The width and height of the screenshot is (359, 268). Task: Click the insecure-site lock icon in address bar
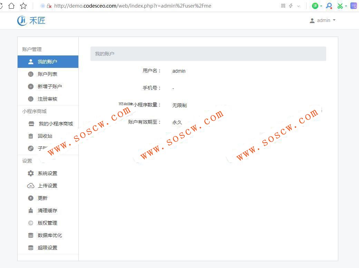[49, 6]
